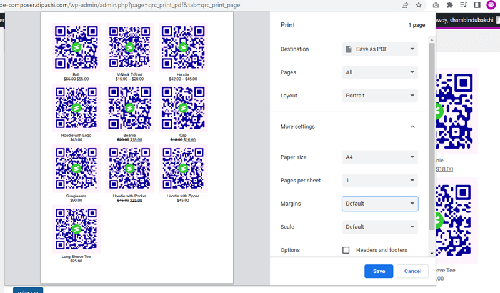The image size is (500, 293).
Task: Open the Paper size A4 dropdown
Action: point(380,157)
